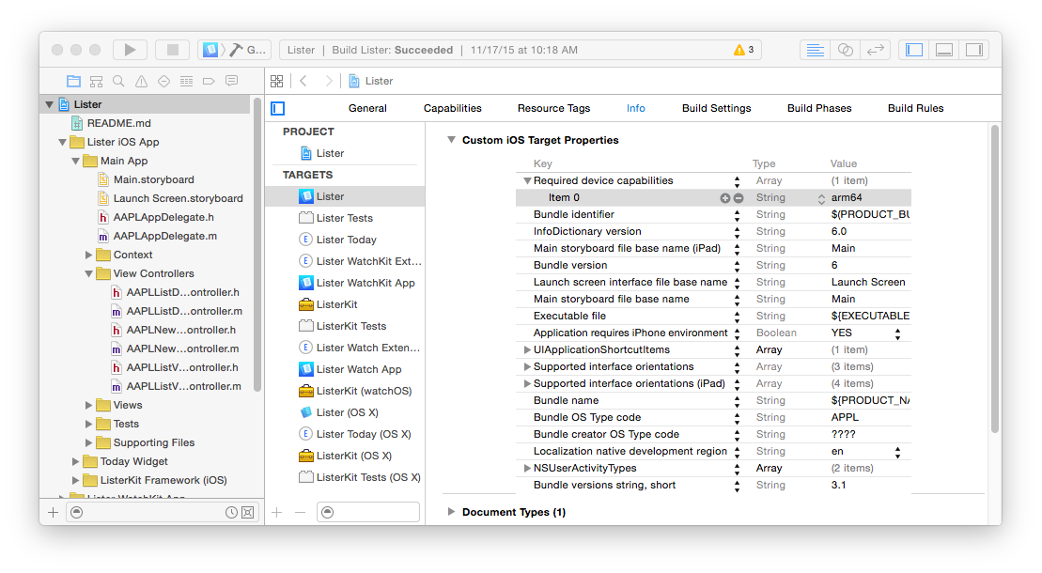Image resolution: width=1042 pixels, height=573 pixels.
Task: Open the Build Settings tab
Action: click(x=716, y=108)
